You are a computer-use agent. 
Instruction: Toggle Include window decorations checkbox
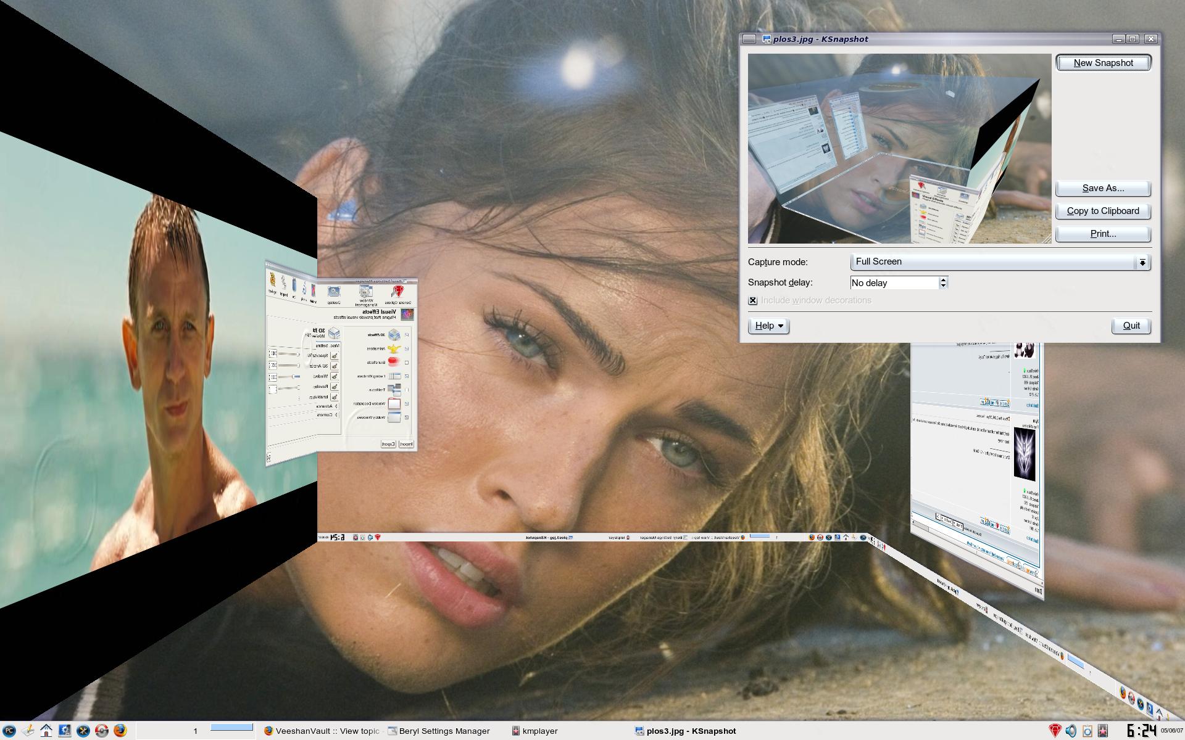tap(752, 300)
